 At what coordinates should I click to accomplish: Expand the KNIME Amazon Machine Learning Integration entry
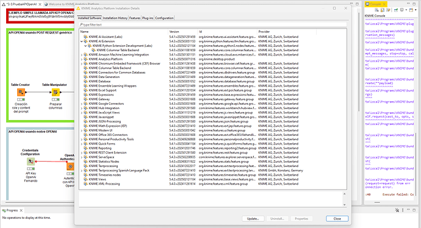[x=82, y=55]
